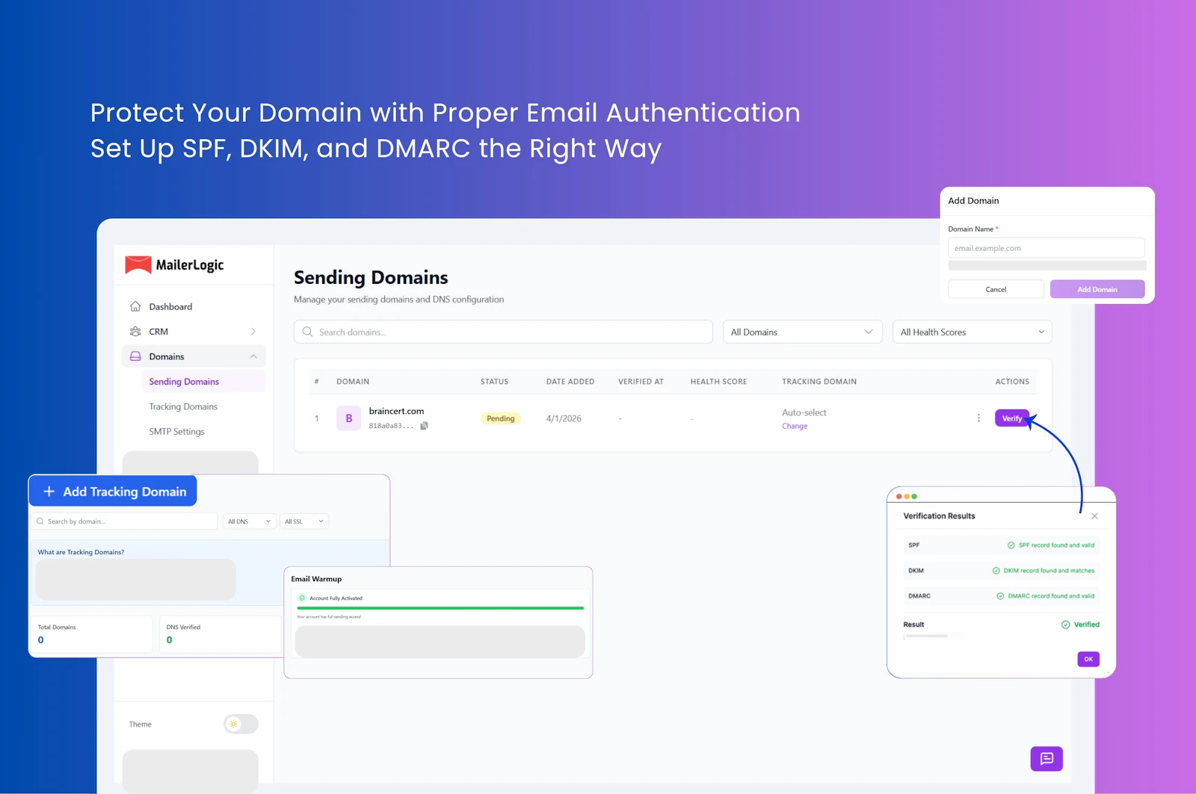Toggle the Theme light mode switch
Image resolution: width=1196 pixels, height=794 pixels.
(x=240, y=724)
